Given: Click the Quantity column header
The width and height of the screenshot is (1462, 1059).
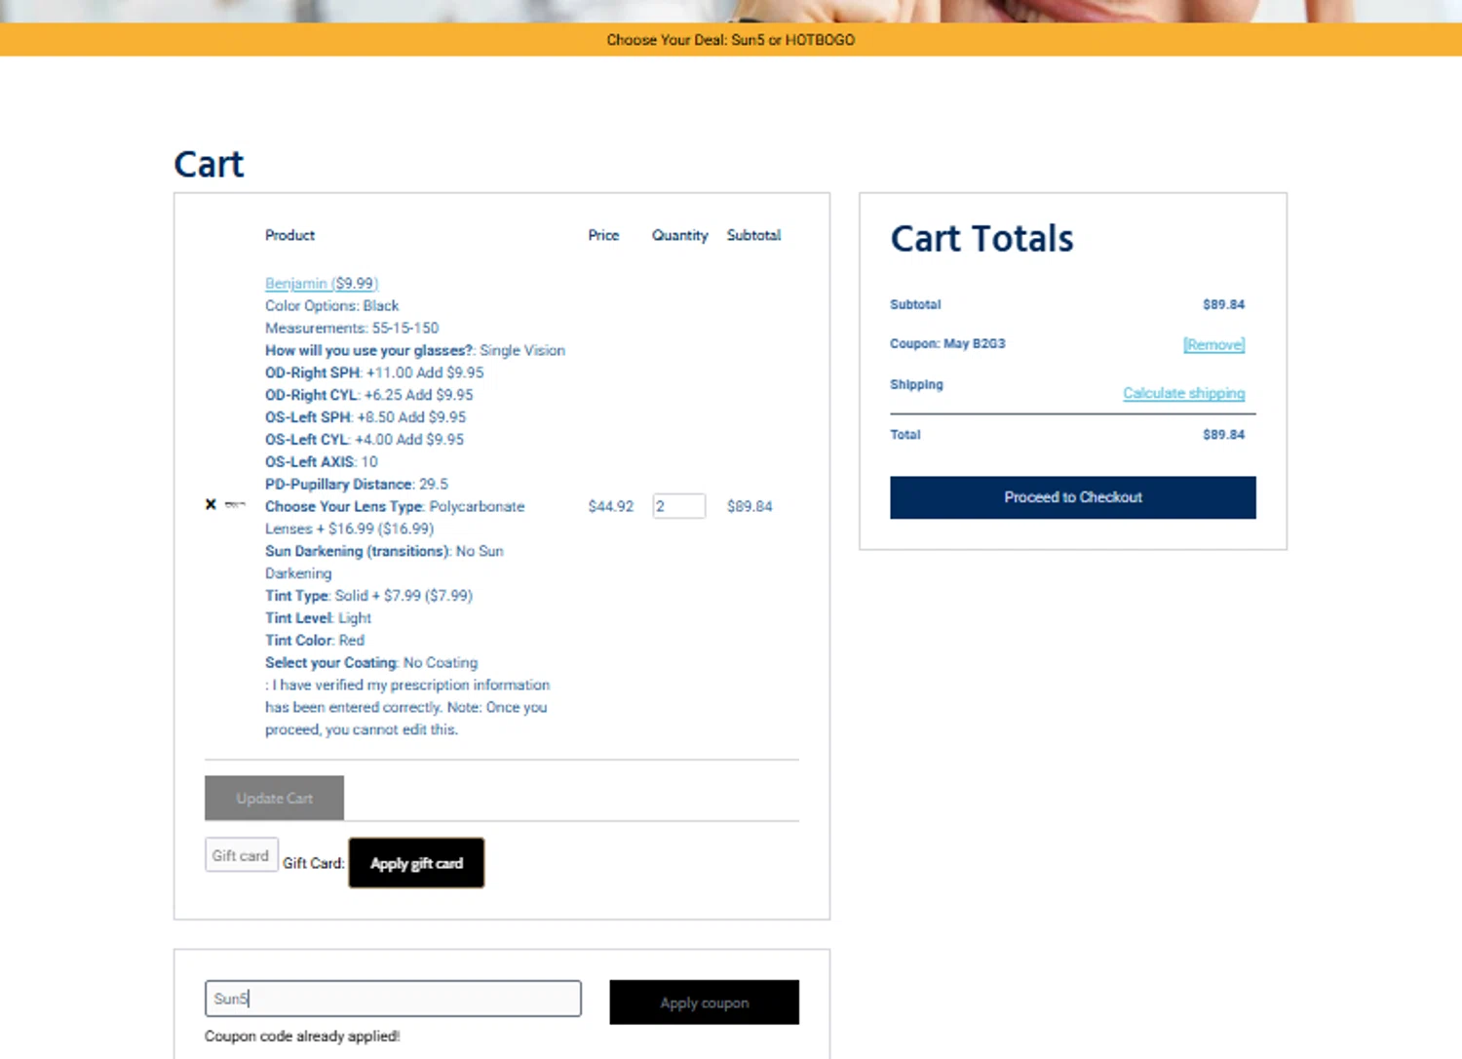Looking at the screenshot, I should pos(679,235).
